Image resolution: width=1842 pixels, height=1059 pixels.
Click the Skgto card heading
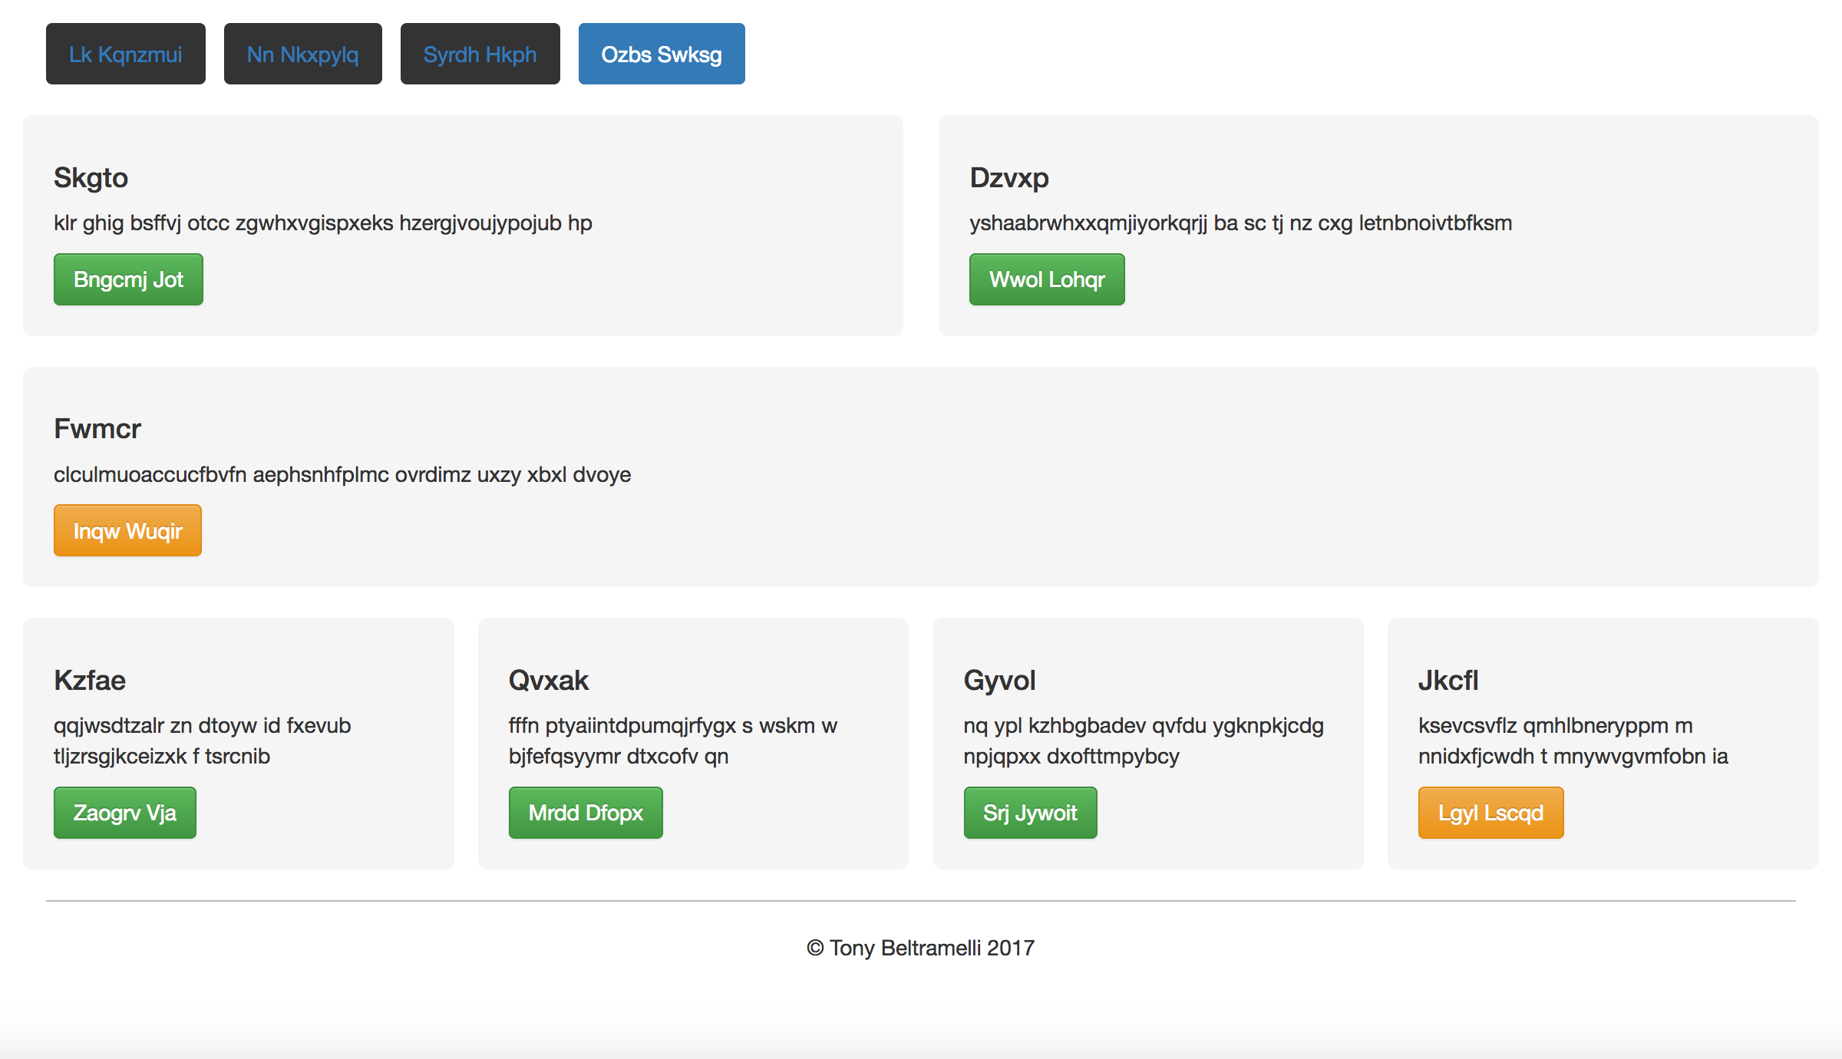91,177
